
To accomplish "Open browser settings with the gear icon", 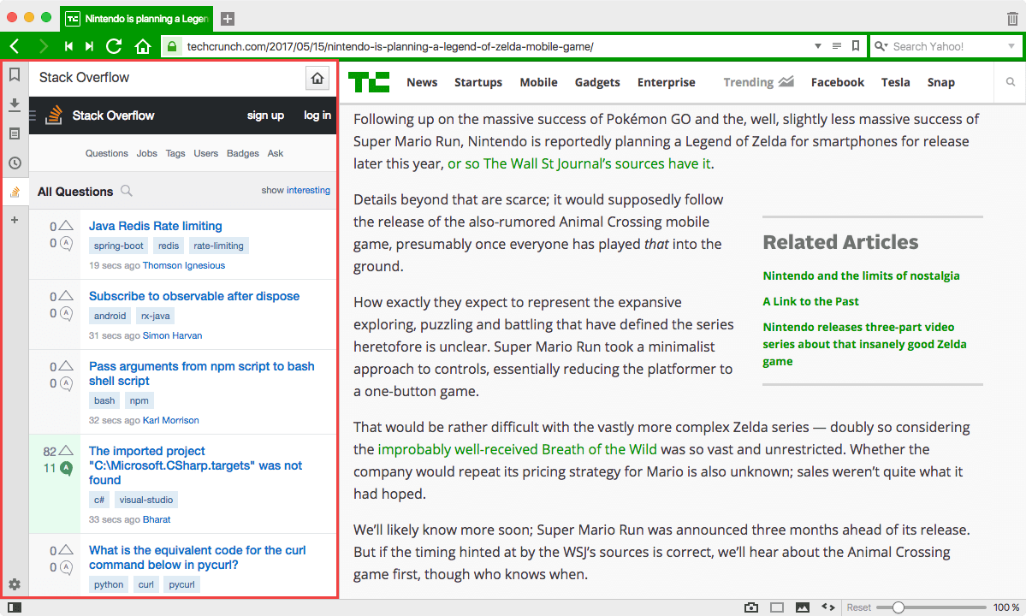I will [15, 584].
